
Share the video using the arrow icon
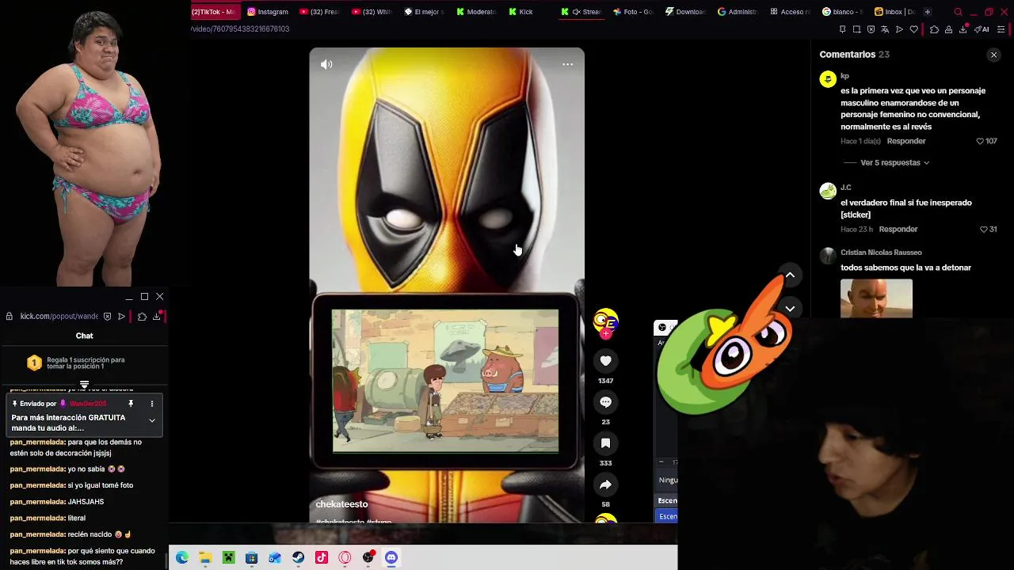(x=605, y=484)
